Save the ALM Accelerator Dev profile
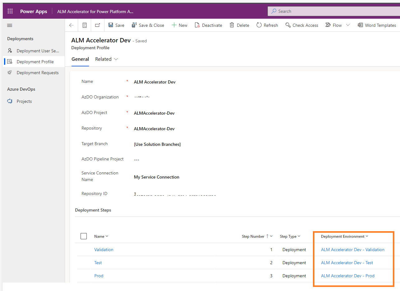Screen dimensions: 400x291 (116, 25)
